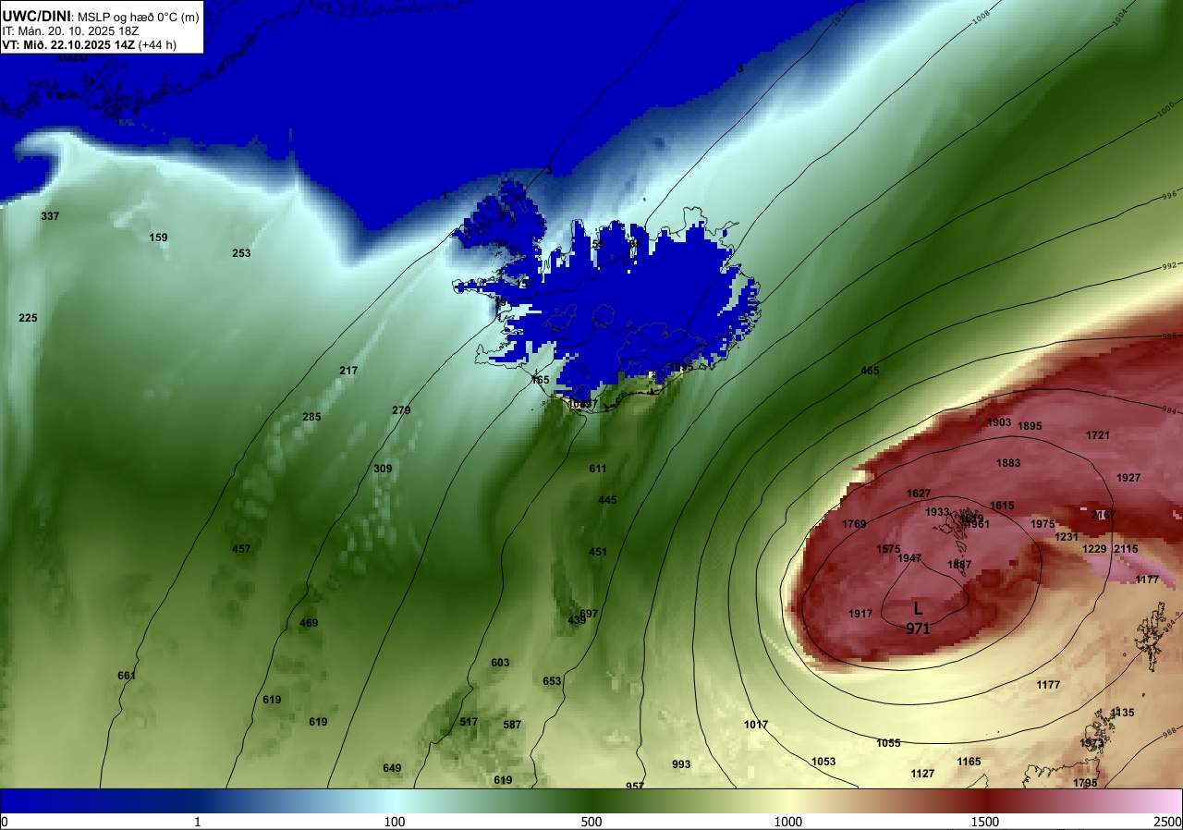Viewport: 1183px width, 830px height.
Task: Click the 1127 height value
Action: [922, 774]
